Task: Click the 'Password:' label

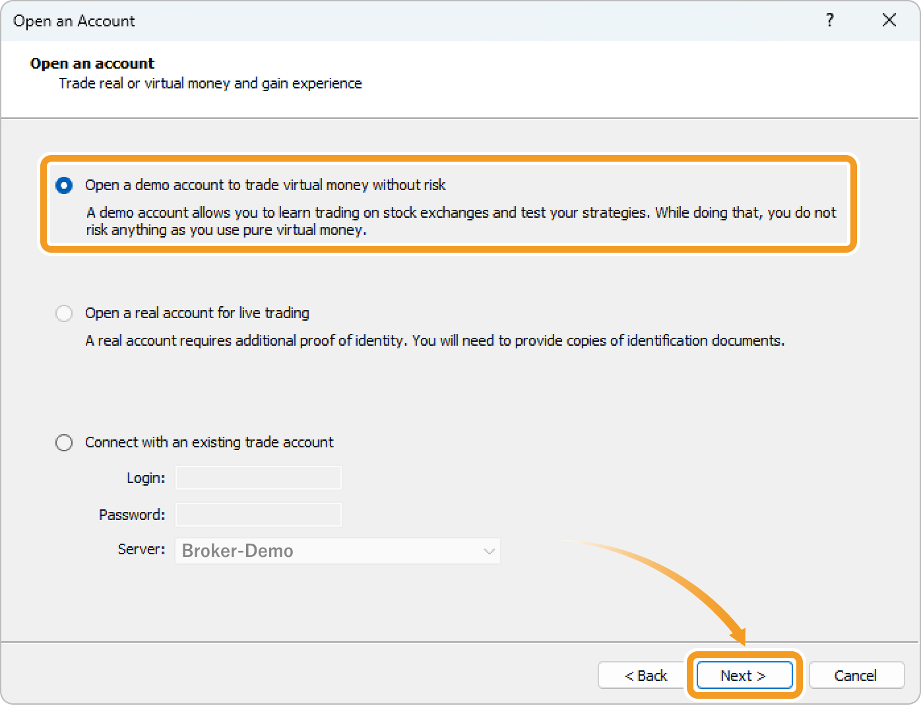Action: click(x=132, y=515)
